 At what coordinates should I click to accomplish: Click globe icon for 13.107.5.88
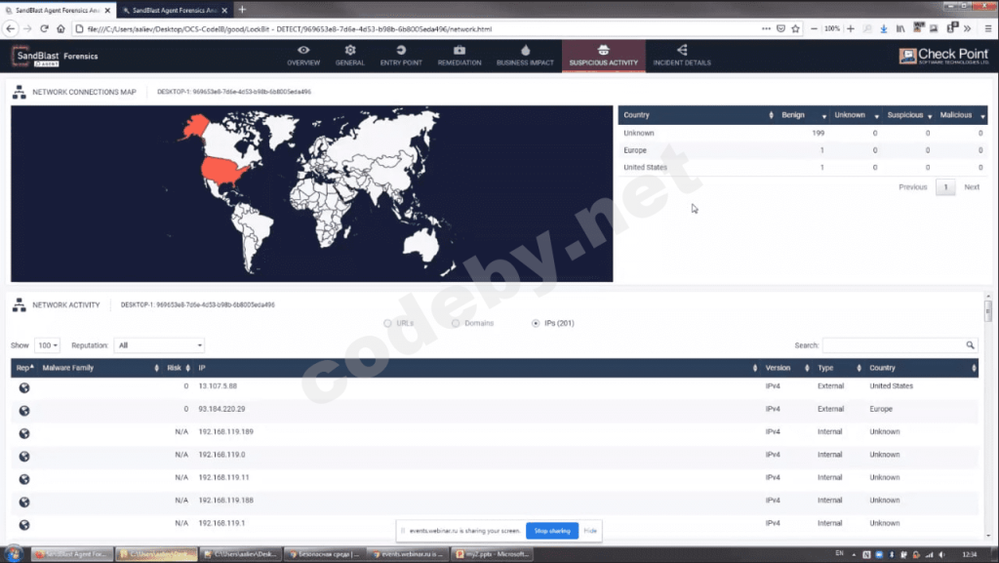coord(24,388)
